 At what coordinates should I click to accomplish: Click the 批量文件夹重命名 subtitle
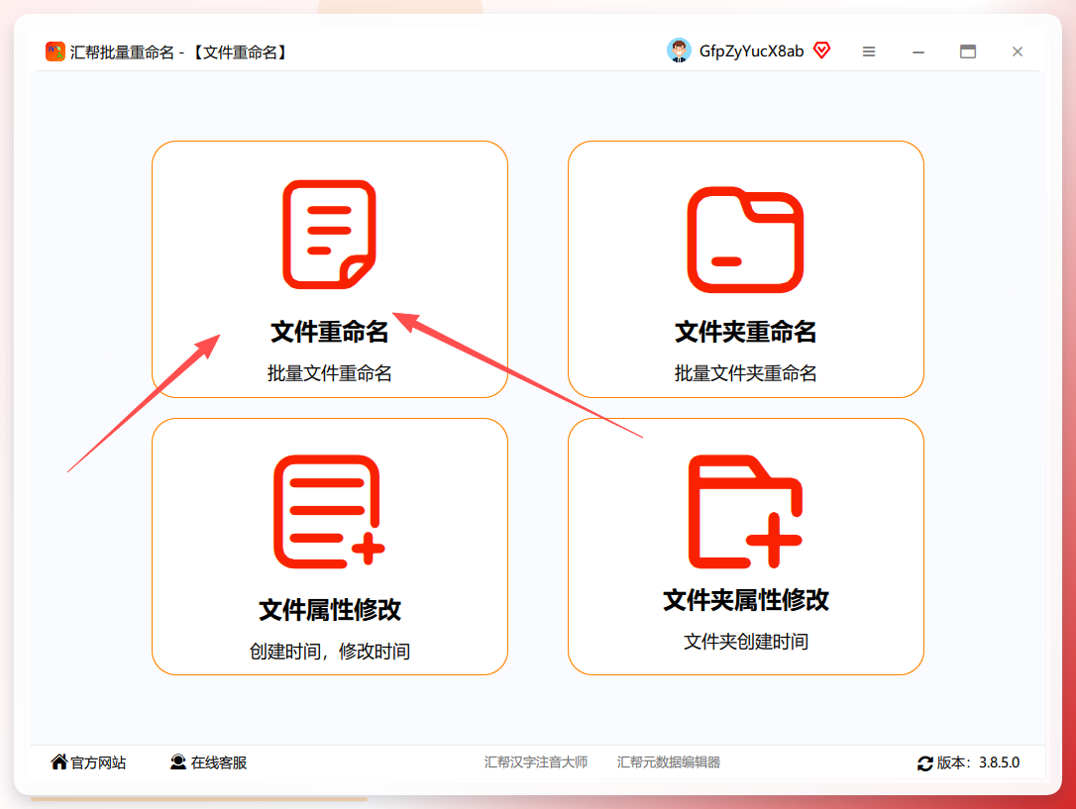pos(745,373)
